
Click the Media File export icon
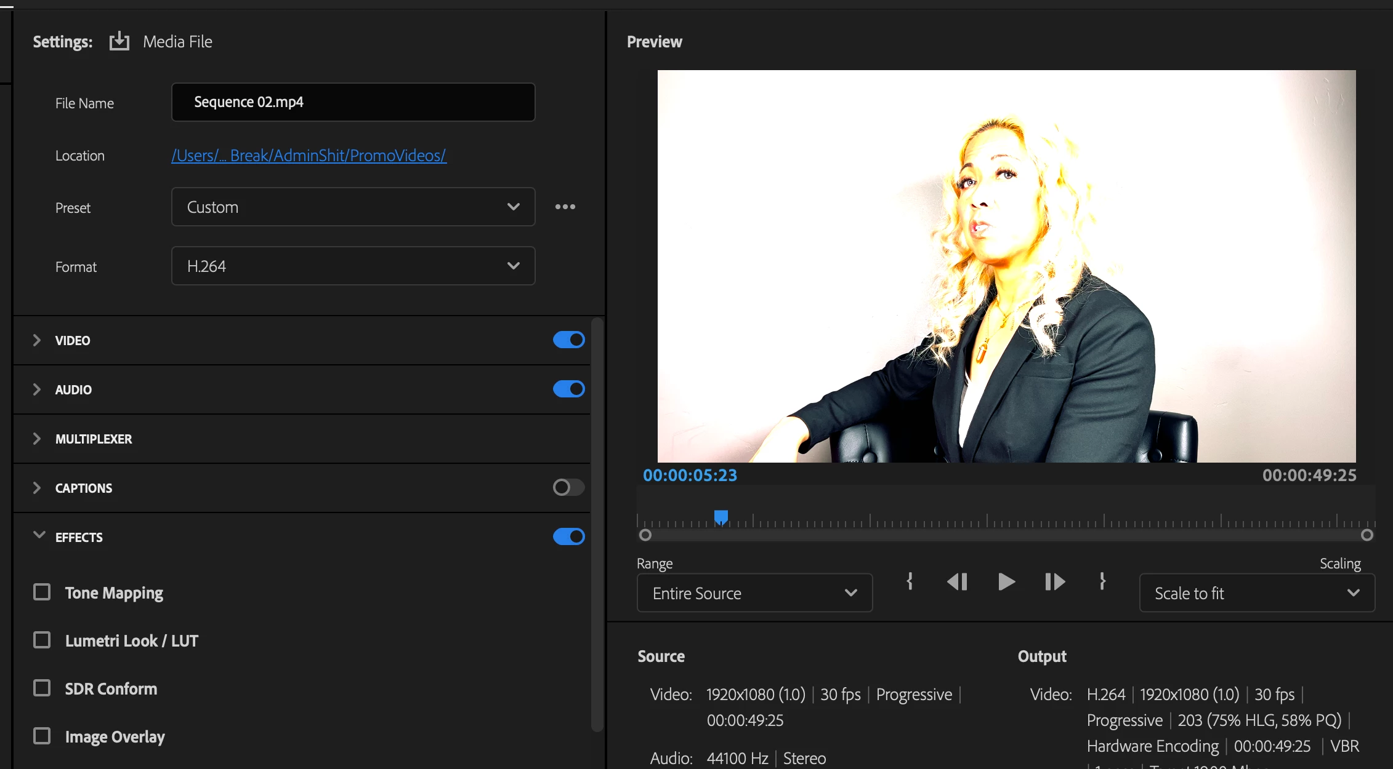(119, 41)
